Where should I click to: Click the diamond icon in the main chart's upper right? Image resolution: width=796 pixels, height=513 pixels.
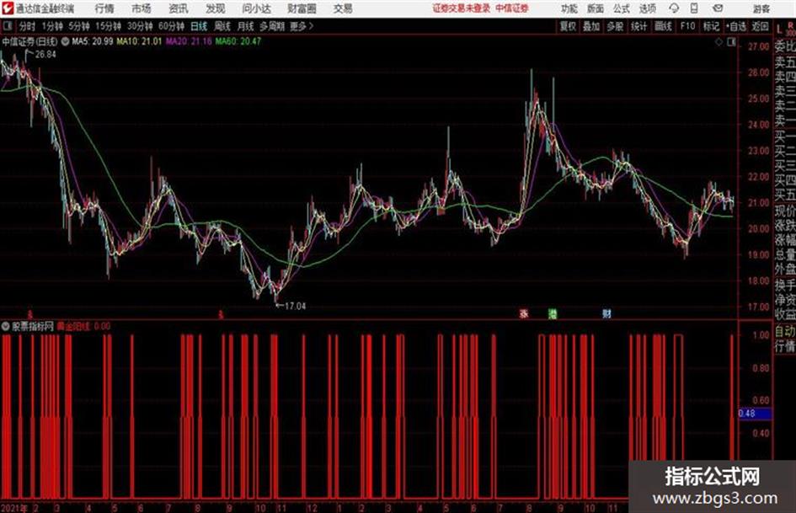coord(719,43)
